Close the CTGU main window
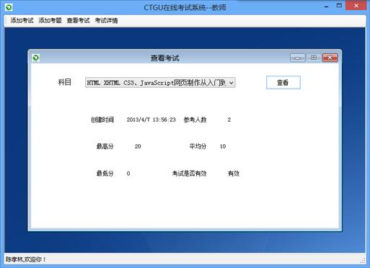The width and height of the screenshot is (370, 268). click(x=356, y=6)
